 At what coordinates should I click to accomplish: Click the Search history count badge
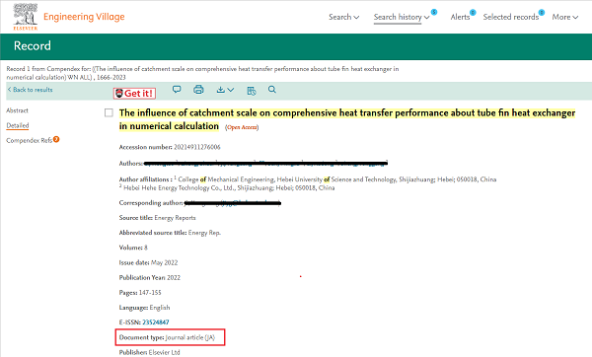(434, 12)
